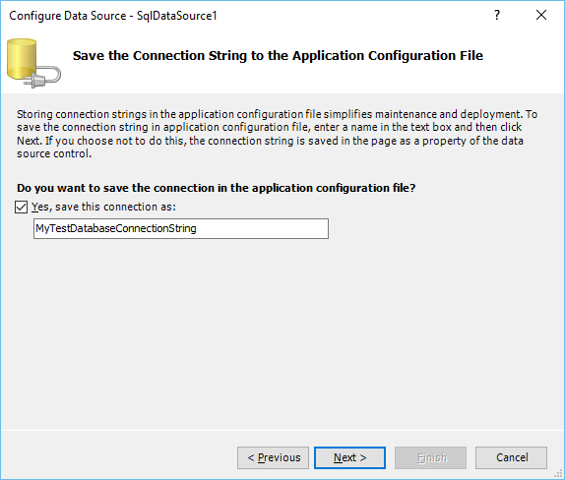Cancel the data source wizard
Viewport: 565px width, 480px height.
[x=511, y=457]
